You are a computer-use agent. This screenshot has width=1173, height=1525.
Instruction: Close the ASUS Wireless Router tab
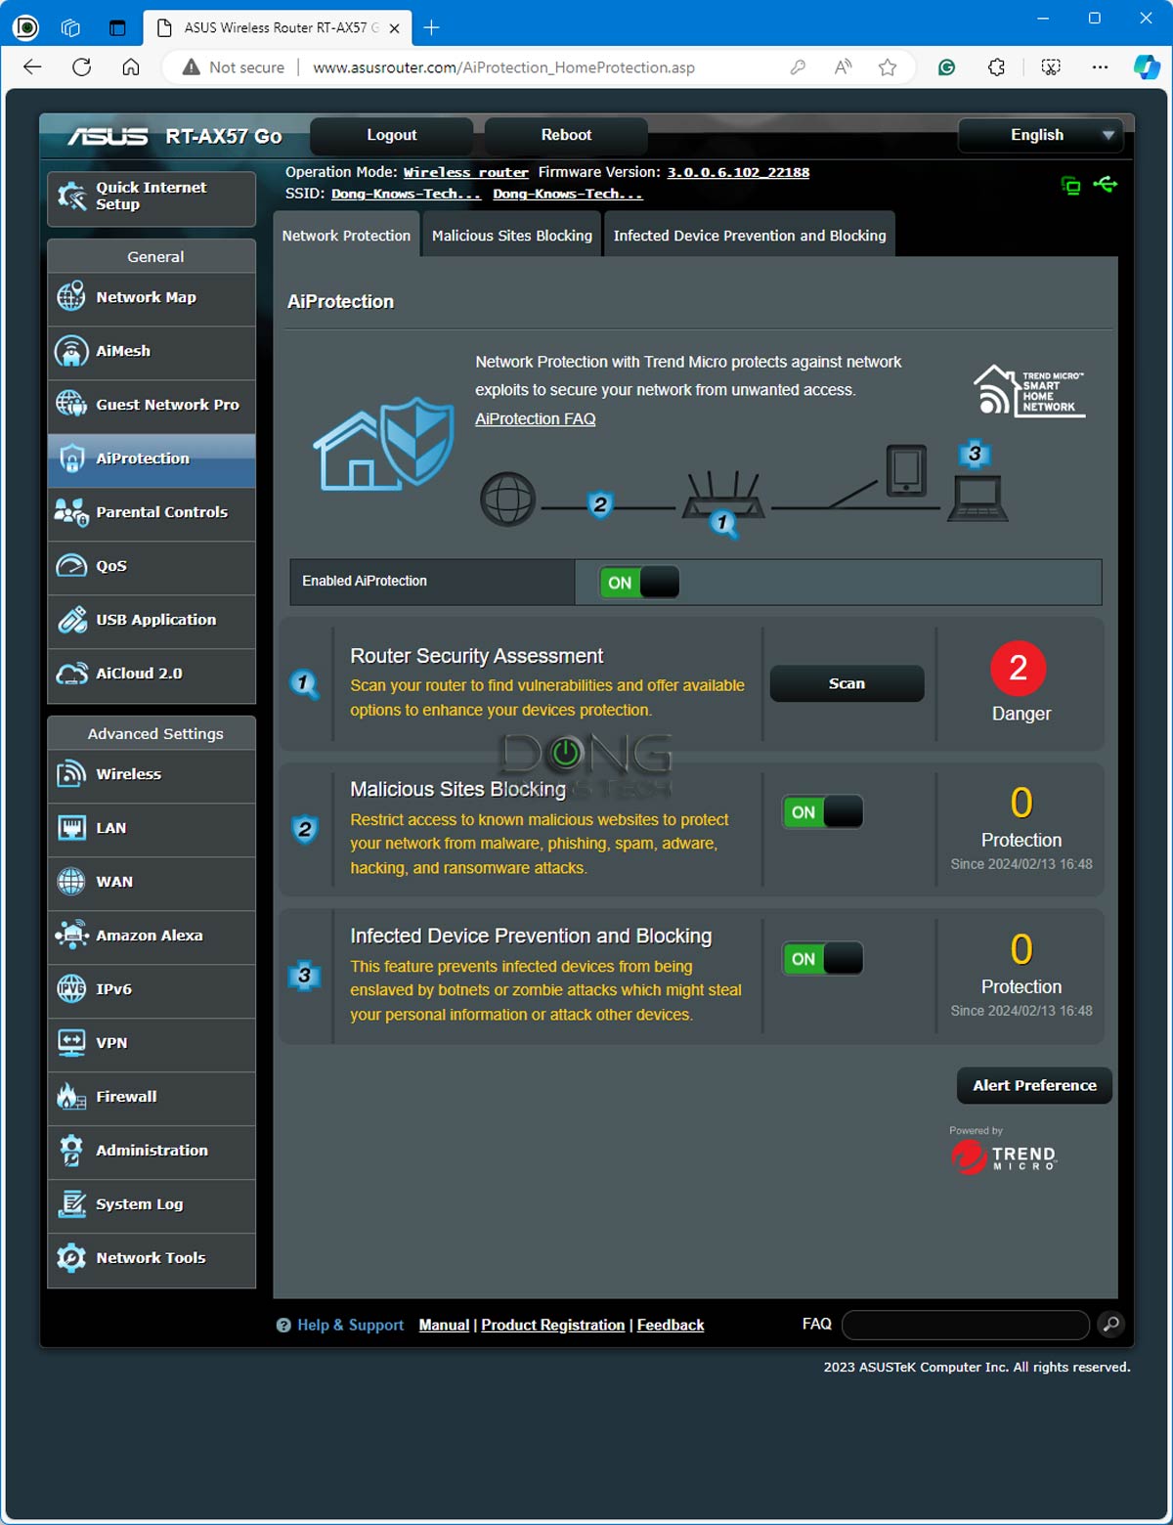coord(395,28)
